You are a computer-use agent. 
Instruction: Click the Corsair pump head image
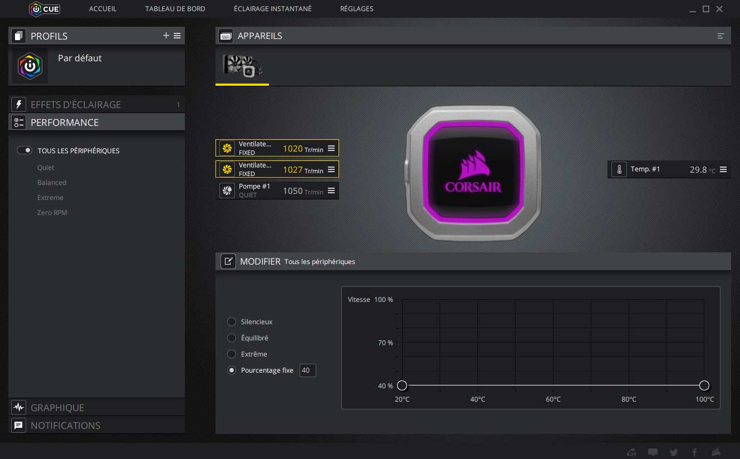(472, 173)
